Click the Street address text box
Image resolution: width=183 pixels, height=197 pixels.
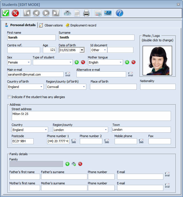point(91,116)
